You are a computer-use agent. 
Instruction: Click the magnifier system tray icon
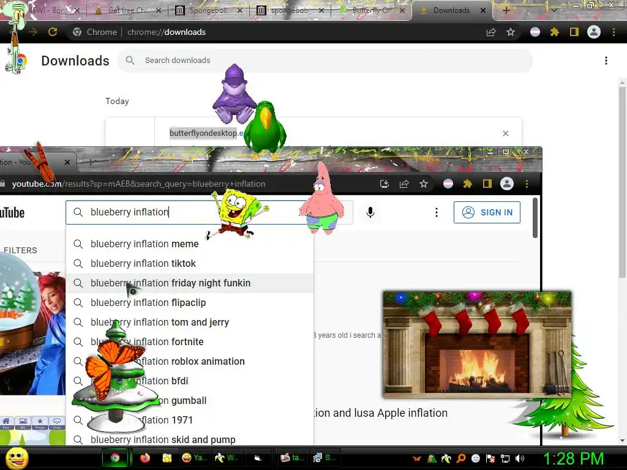coord(460,458)
